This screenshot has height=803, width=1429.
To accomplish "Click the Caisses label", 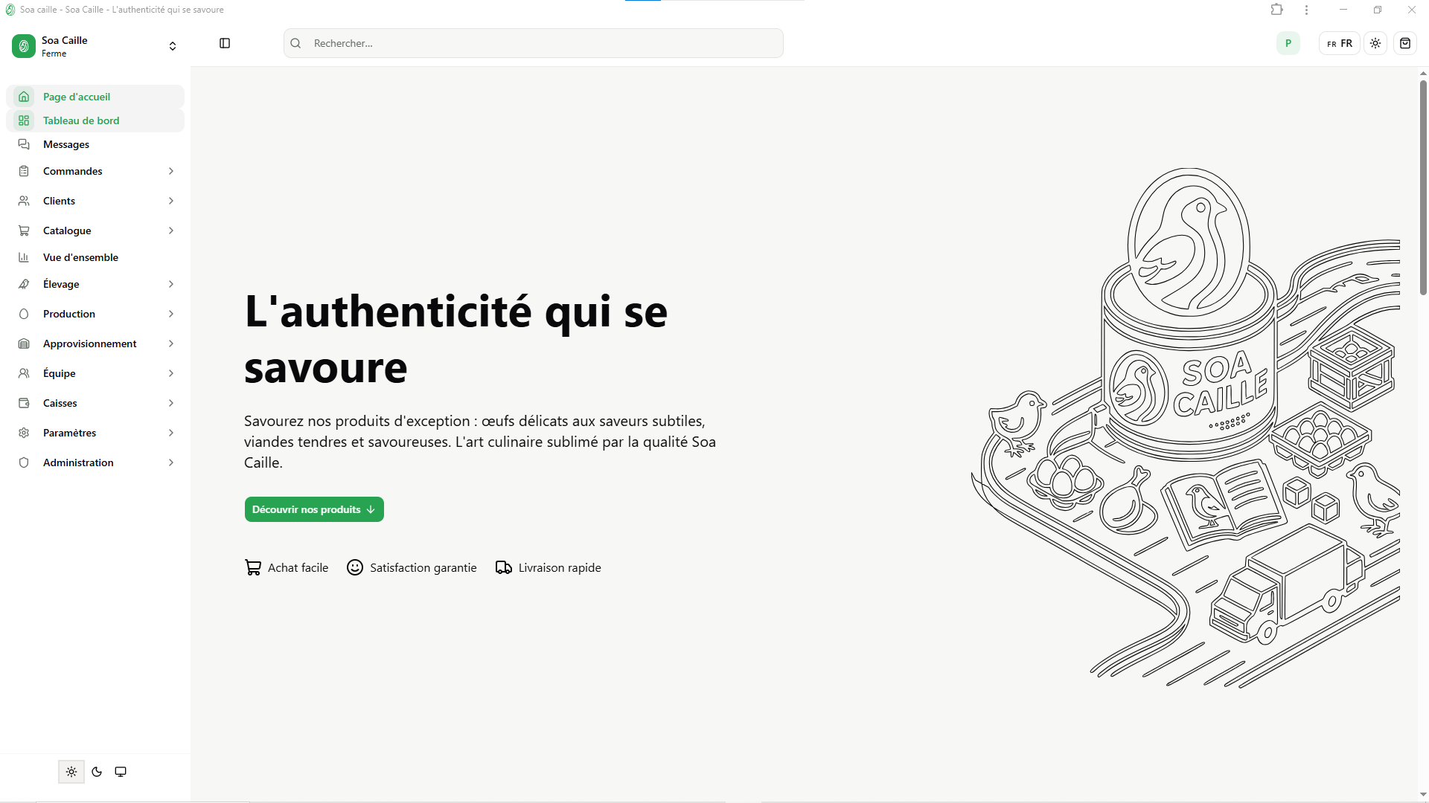I will click(x=60, y=403).
